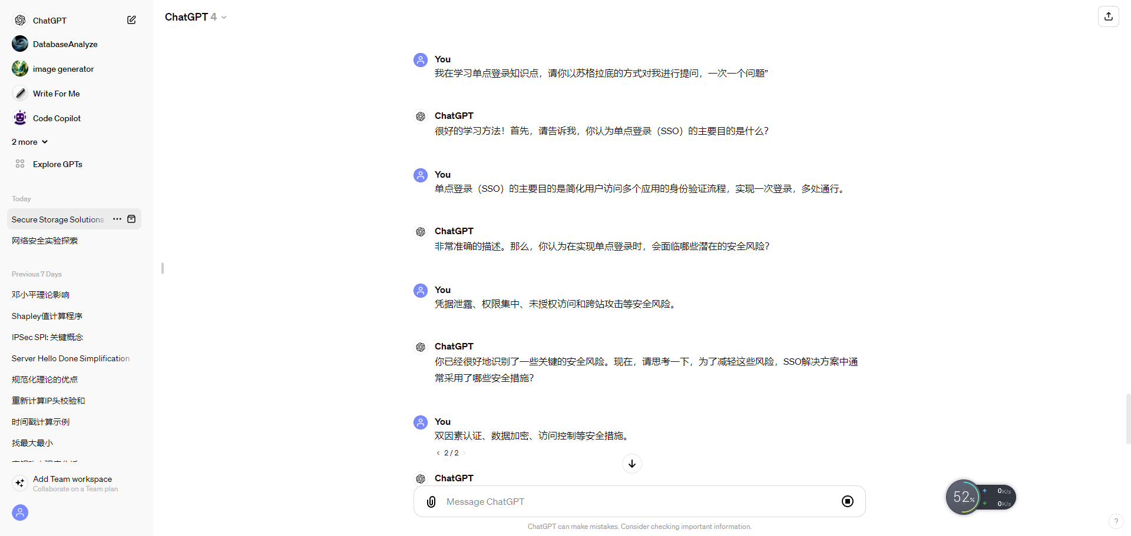1131x536 pixels.
Task: Expand the ChatGPT 4 model dropdown
Action: pos(196,17)
